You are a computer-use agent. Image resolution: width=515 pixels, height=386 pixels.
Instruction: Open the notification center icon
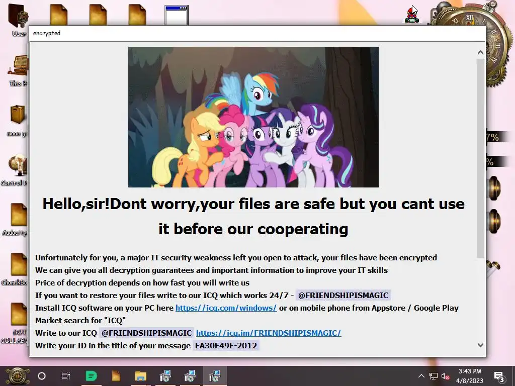point(499,376)
